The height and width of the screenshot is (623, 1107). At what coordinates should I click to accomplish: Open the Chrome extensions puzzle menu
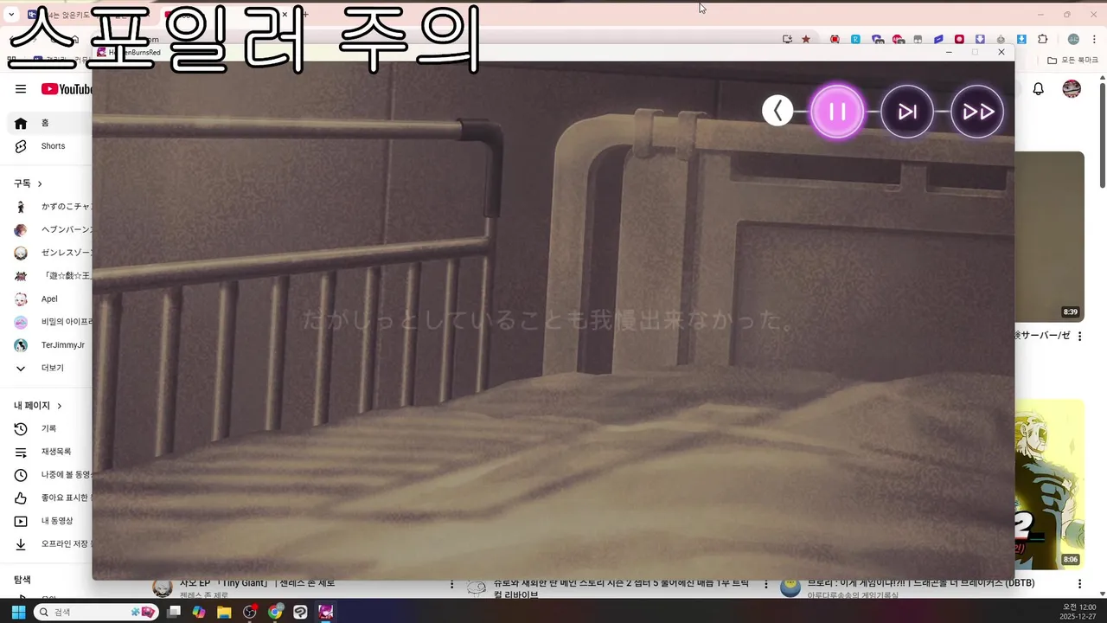1042,39
